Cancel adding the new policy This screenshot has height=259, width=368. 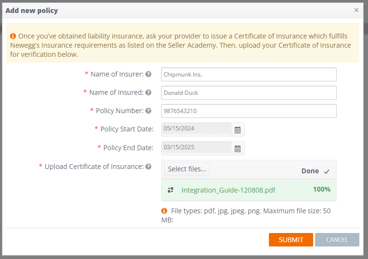337,240
